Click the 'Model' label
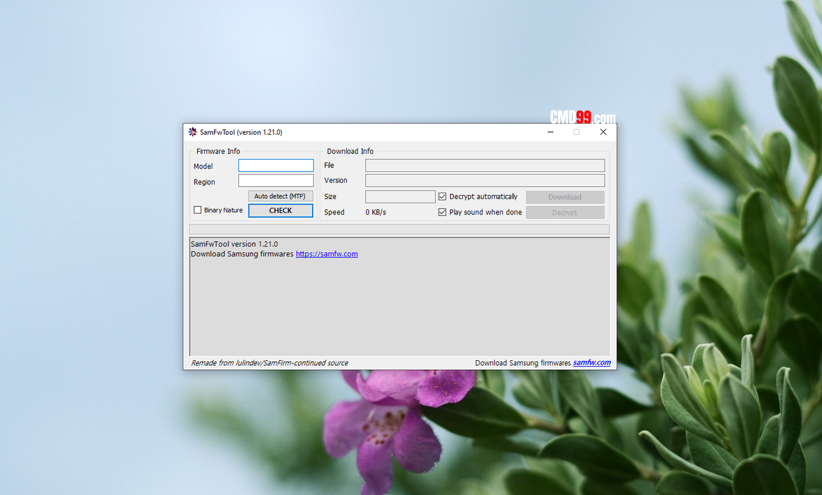Viewport: 822px width, 495px height. [203, 166]
